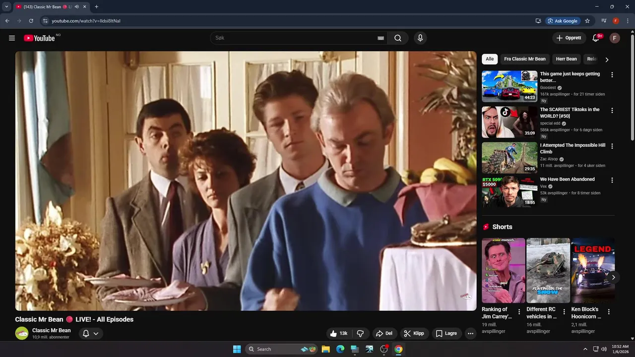Click the address bar URL
Viewport: 635px width, 357px height.
pos(86,21)
